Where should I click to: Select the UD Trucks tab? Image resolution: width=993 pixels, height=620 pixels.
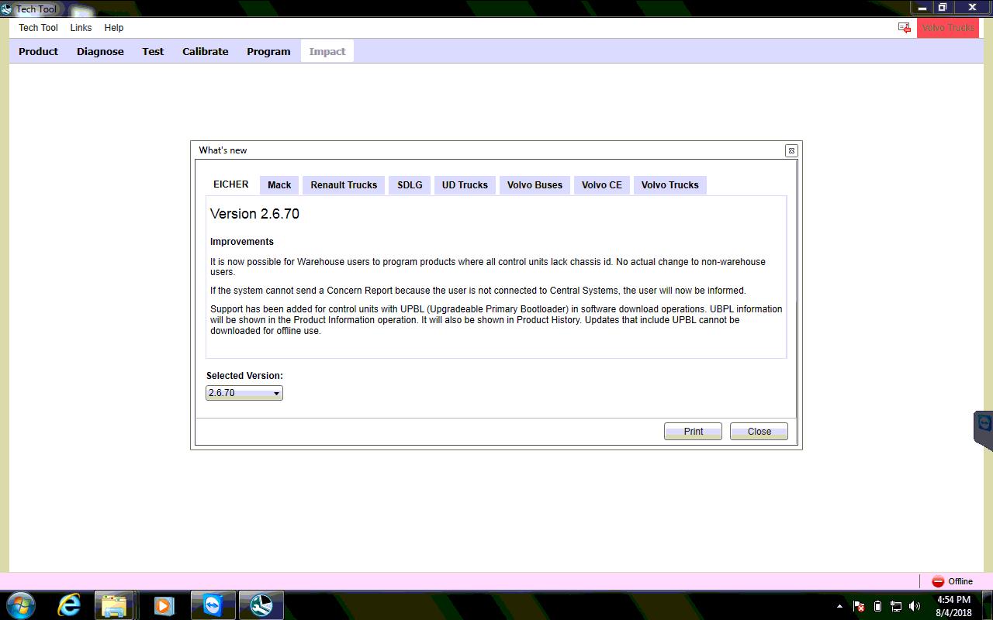465,185
